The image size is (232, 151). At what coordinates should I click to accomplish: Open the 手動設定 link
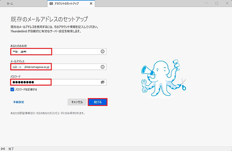(x=19, y=102)
